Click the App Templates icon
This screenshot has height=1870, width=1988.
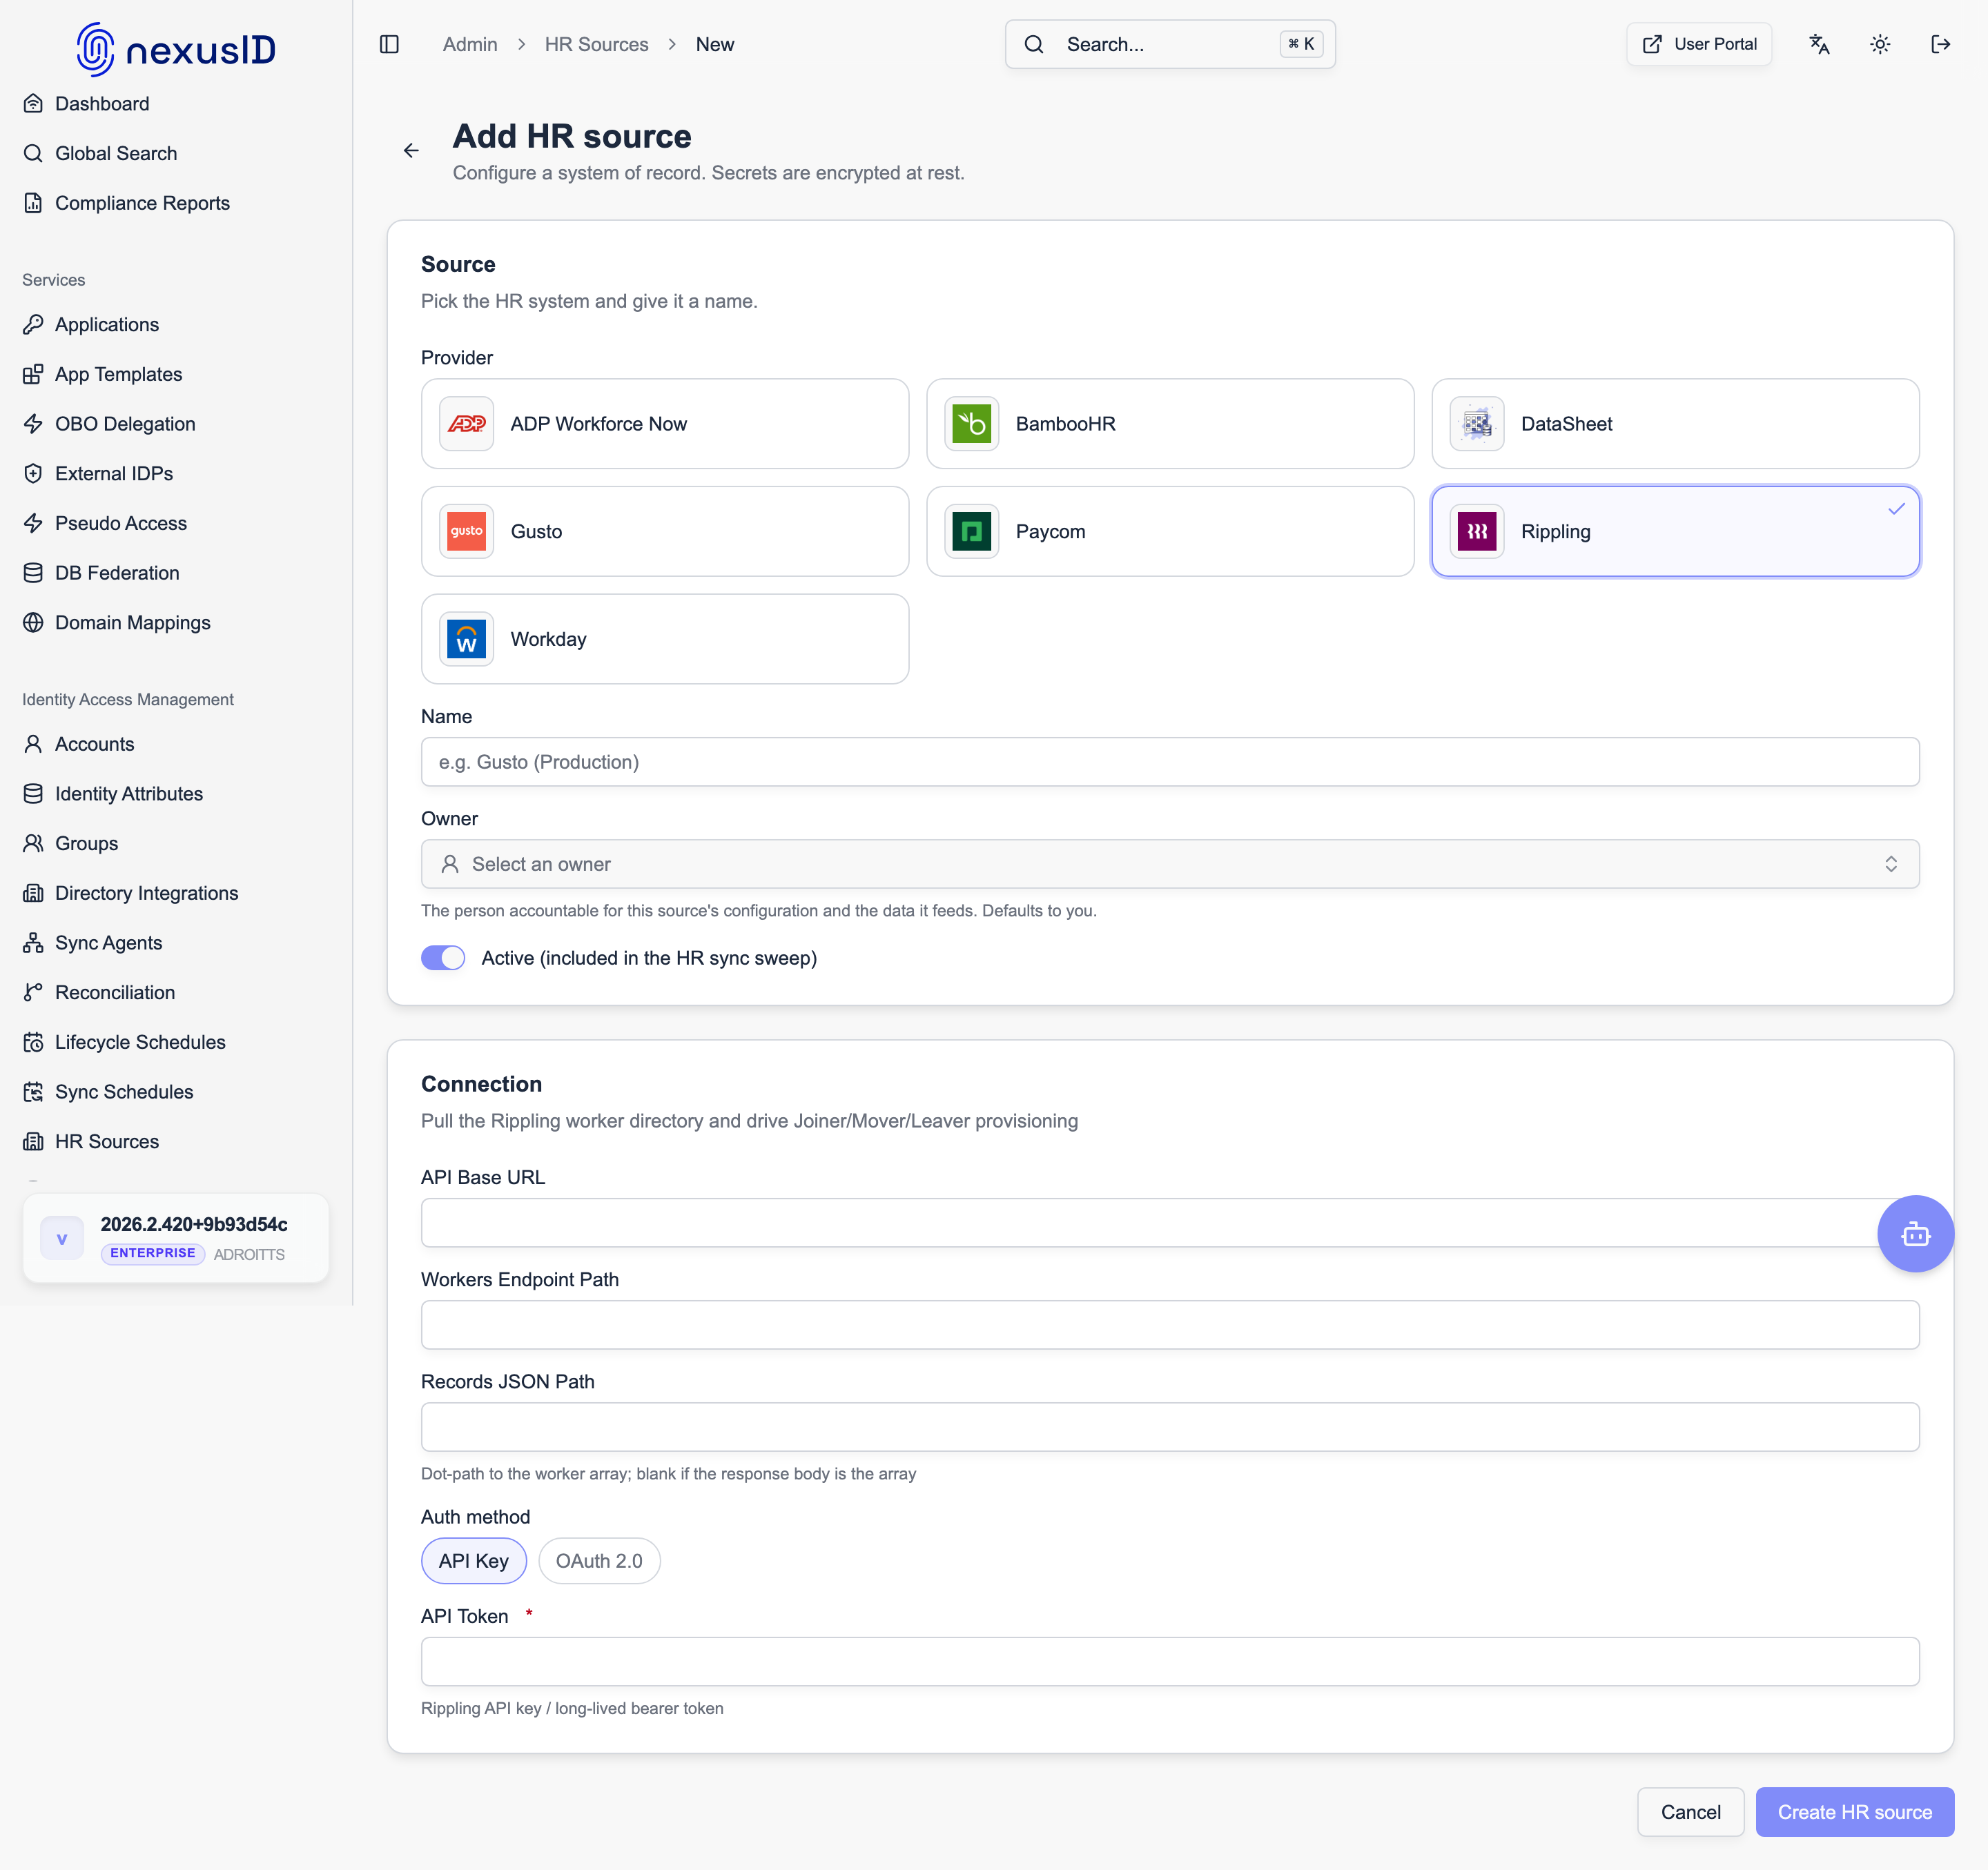33,374
